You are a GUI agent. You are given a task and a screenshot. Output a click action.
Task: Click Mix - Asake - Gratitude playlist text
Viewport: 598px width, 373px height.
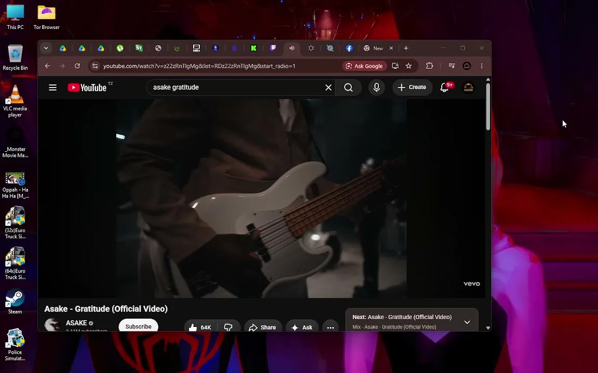click(395, 327)
